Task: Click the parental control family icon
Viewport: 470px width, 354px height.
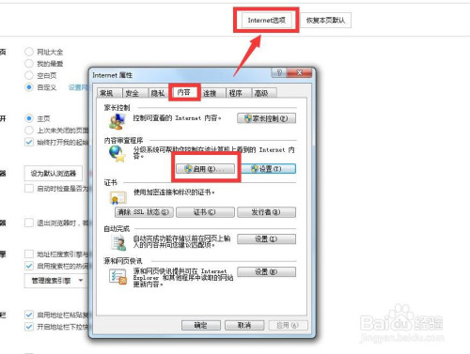Action: point(117,121)
